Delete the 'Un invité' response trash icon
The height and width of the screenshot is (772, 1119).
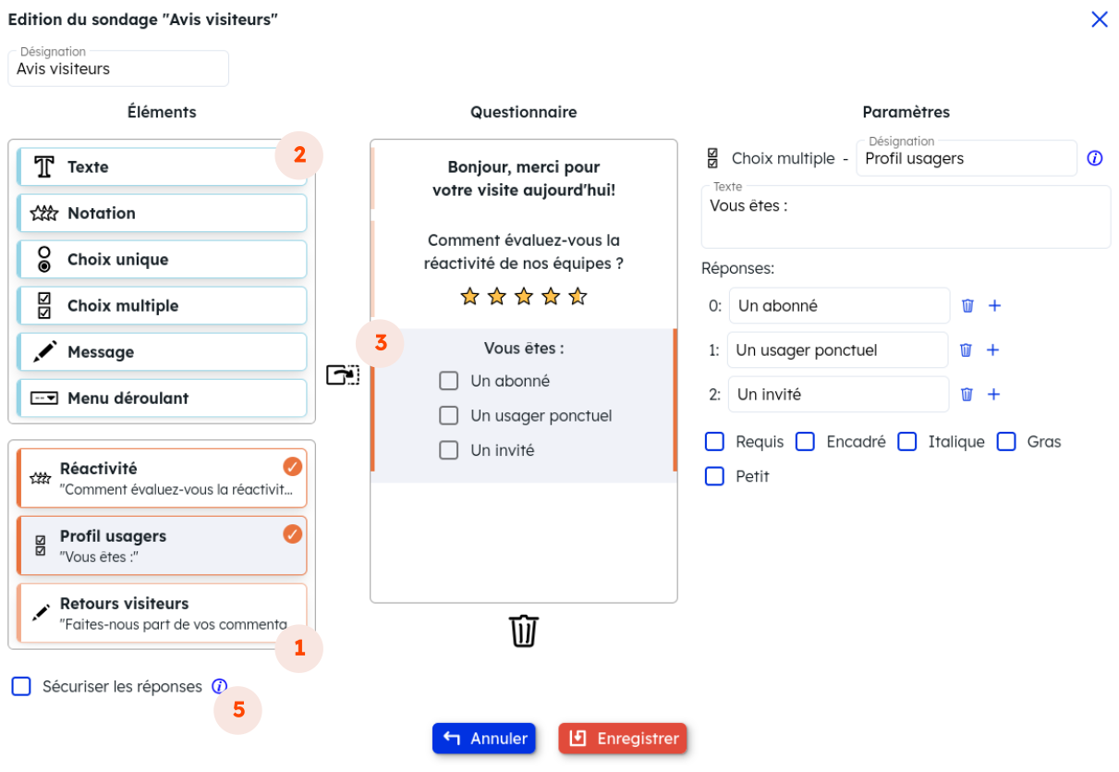(x=967, y=395)
